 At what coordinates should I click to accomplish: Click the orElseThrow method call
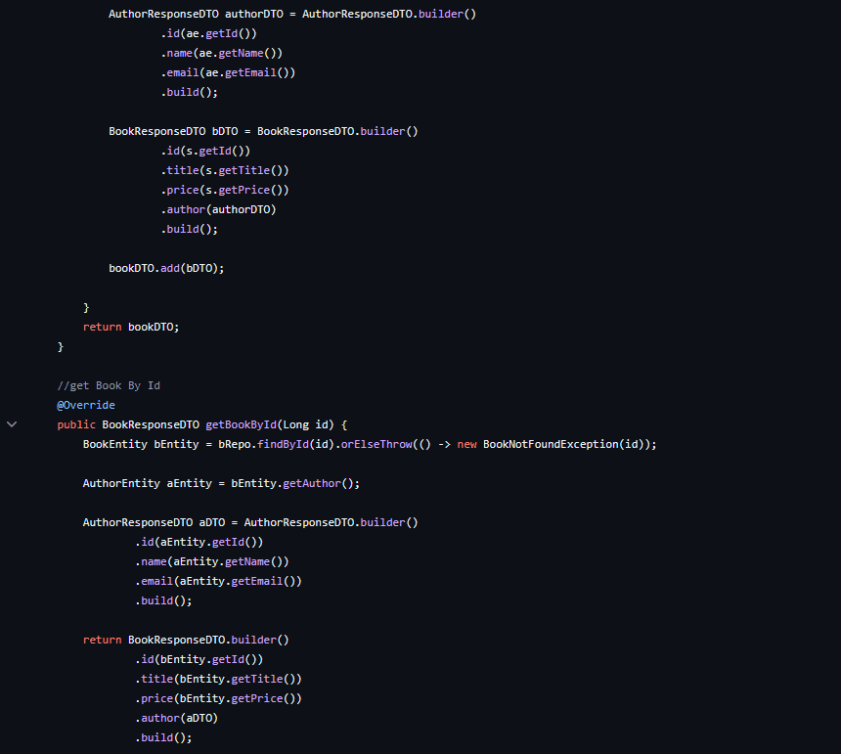pyautogui.click(x=376, y=444)
